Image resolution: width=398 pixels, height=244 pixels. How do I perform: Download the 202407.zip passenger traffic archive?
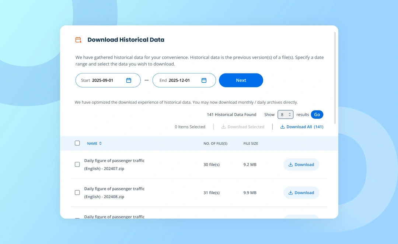(x=301, y=165)
